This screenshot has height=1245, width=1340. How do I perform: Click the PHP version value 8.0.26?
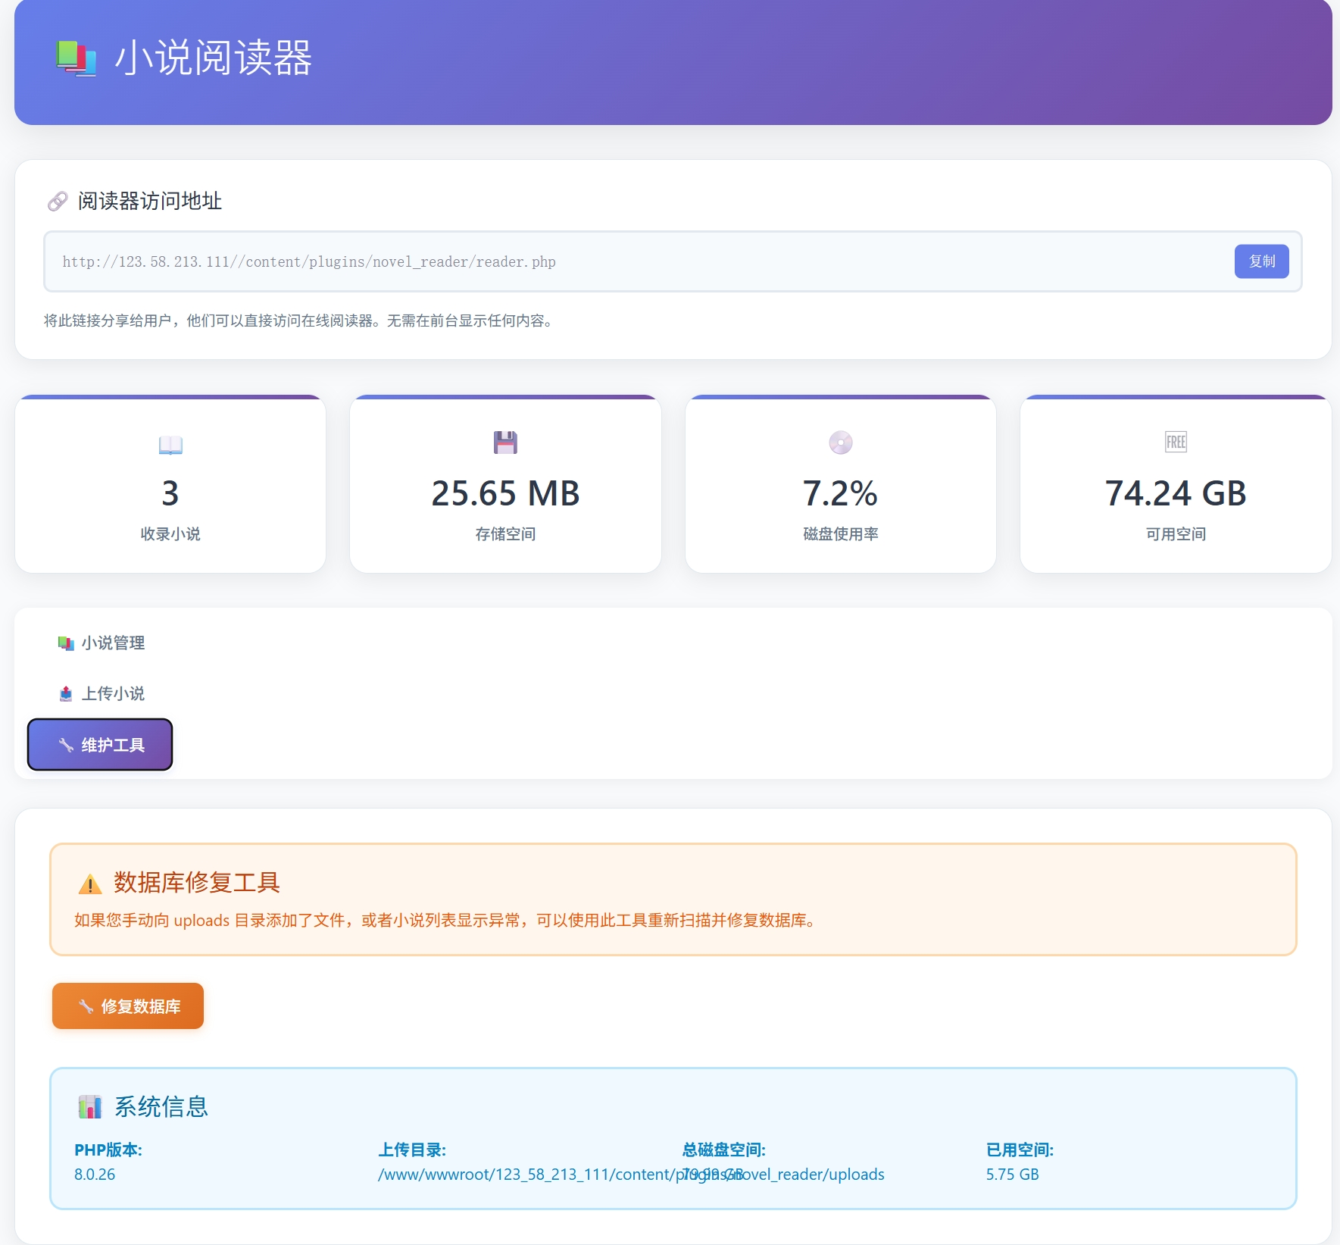(x=95, y=1175)
